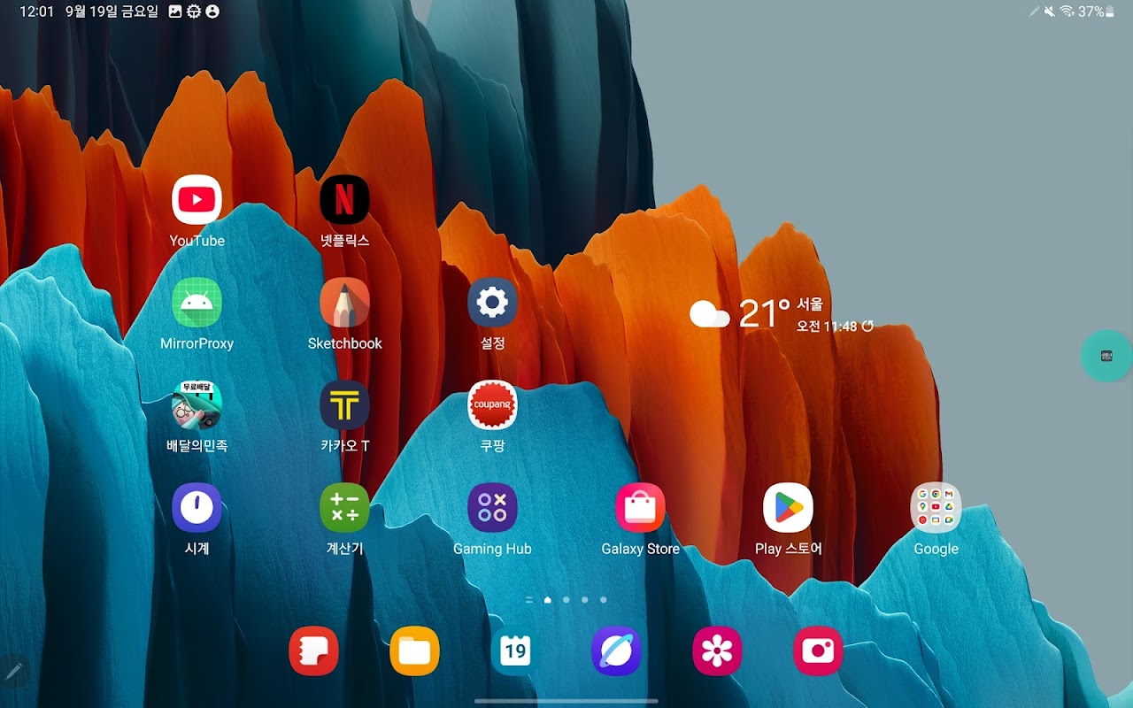Launch Samsung Internet browser from dock
The image size is (1133, 708).
616,651
